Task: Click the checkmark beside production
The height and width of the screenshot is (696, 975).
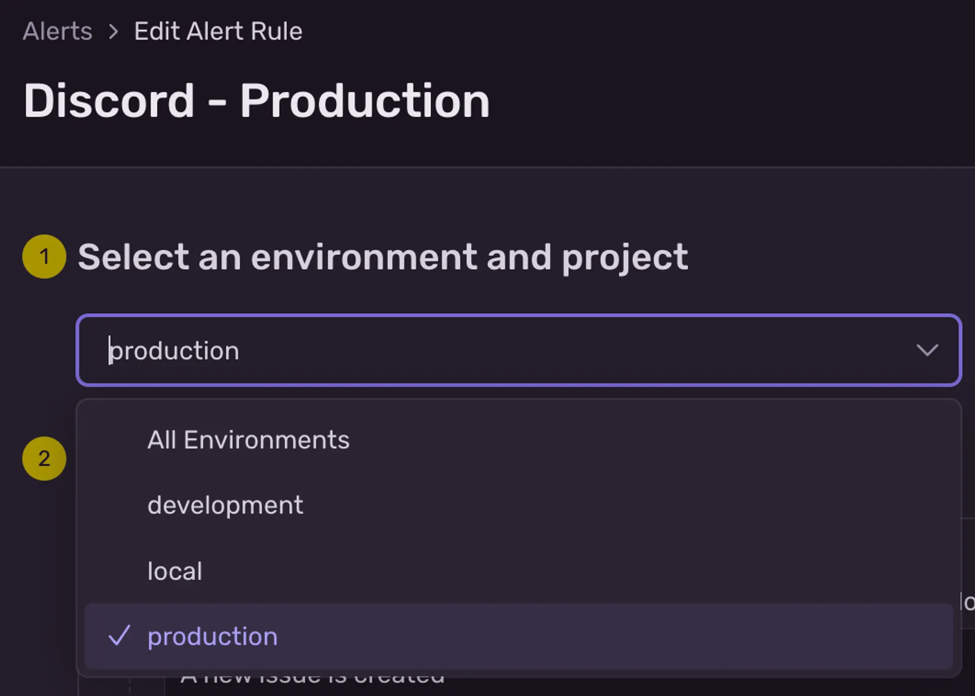Action: pyautogui.click(x=119, y=636)
